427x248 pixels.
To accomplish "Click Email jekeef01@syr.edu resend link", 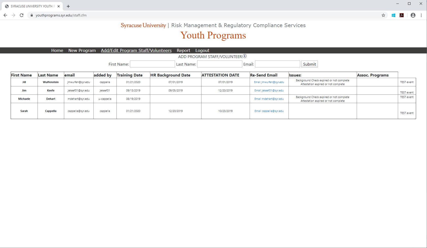I will coord(269,90).
